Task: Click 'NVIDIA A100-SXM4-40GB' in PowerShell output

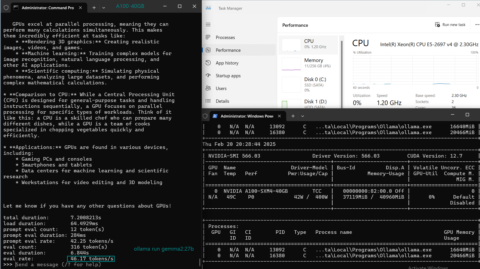Action: click(x=256, y=191)
